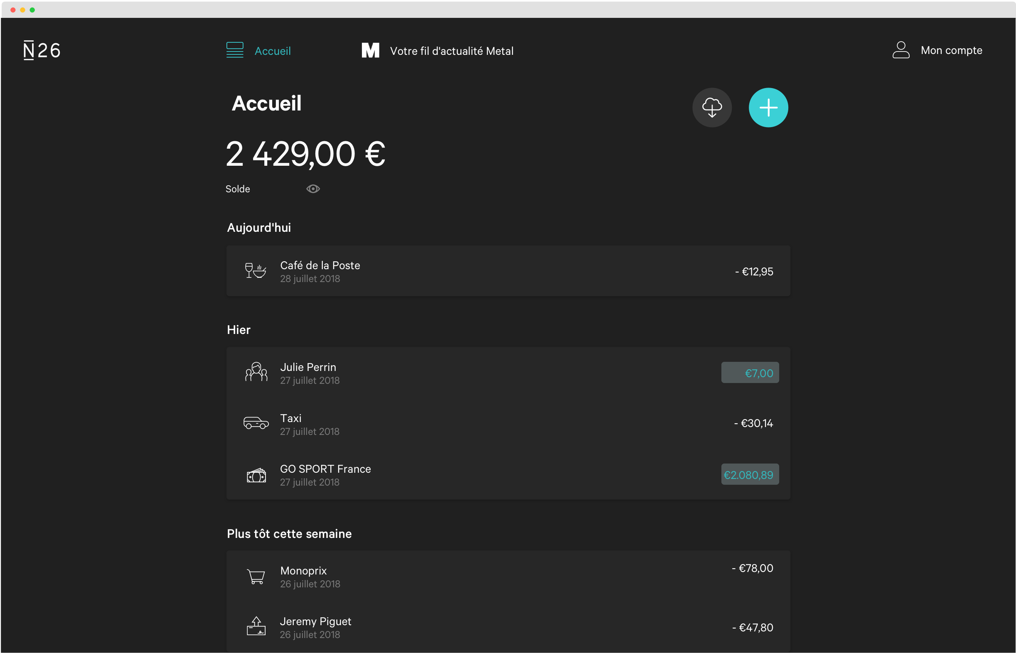Click the N26 logo
This screenshot has height=653, width=1016.
tap(41, 49)
